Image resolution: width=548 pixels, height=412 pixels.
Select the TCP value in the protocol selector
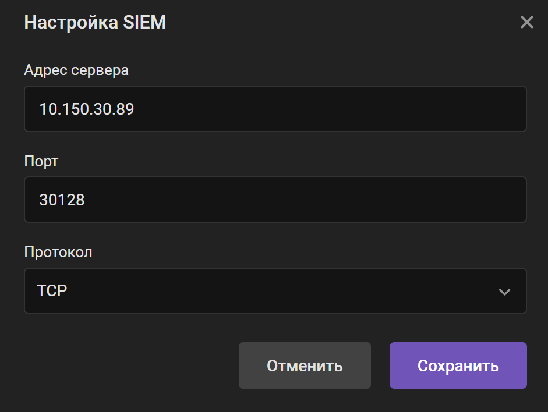point(52,291)
